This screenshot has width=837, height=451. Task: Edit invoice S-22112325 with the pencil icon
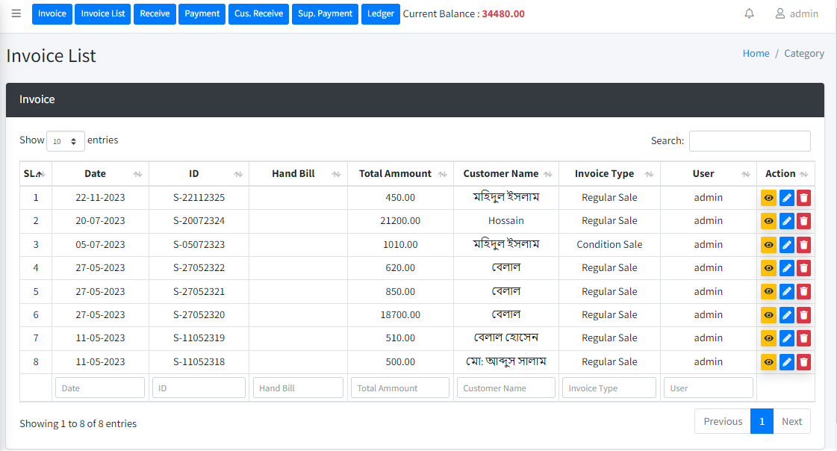[786, 198]
